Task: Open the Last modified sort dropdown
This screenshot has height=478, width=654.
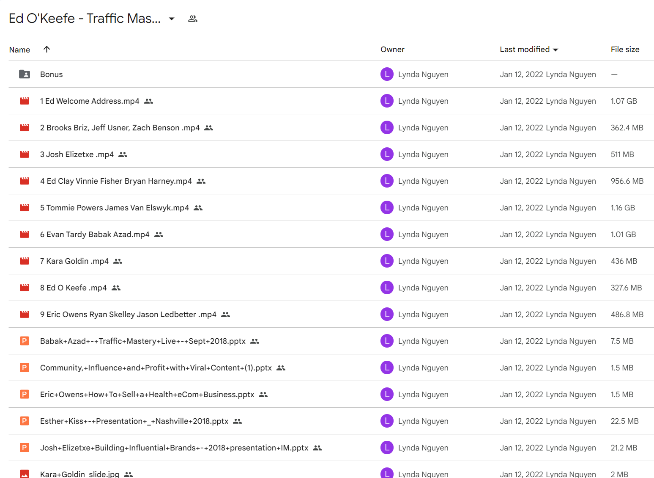Action: click(555, 50)
